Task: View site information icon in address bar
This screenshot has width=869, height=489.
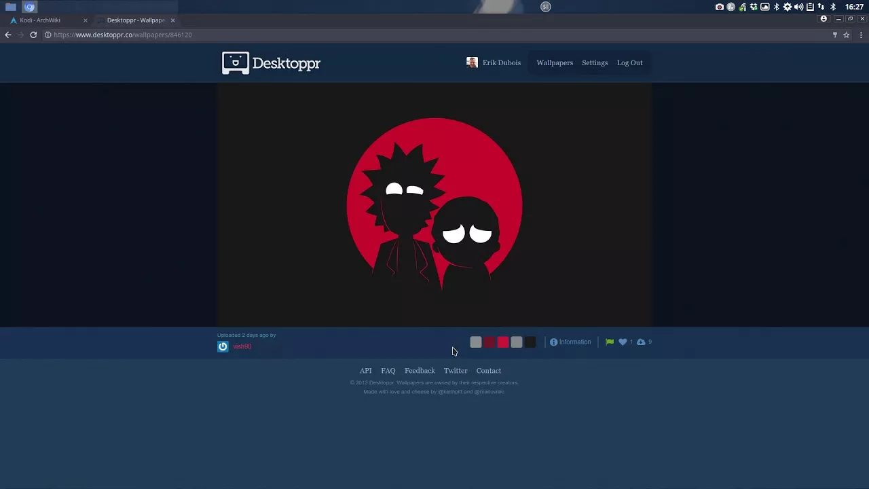Action: (48, 35)
